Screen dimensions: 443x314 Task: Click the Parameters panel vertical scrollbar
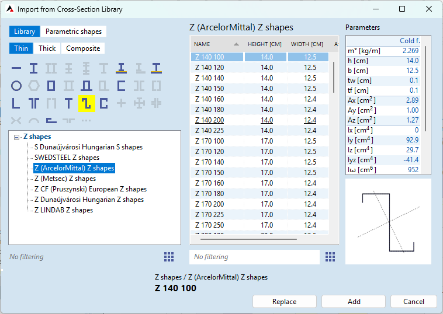425,88
